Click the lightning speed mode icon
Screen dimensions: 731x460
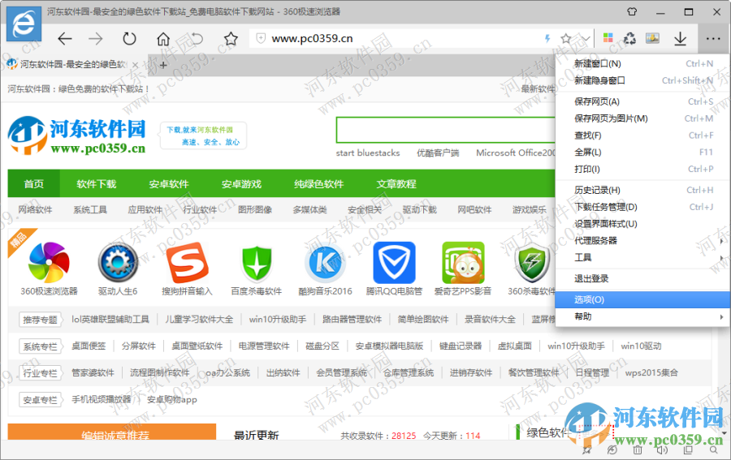[x=547, y=38]
